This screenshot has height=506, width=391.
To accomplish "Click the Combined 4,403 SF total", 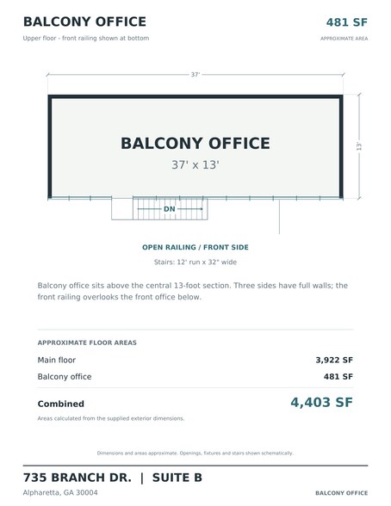I will [321, 403].
